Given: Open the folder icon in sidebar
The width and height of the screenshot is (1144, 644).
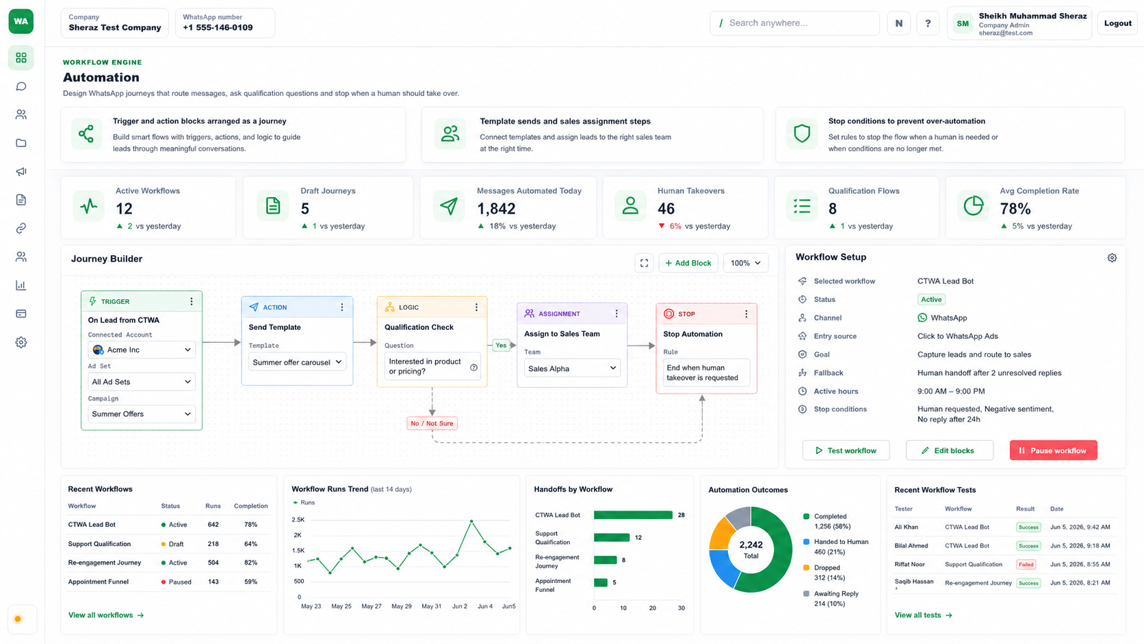Looking at the screenshot, I should [x=21, y=143].
